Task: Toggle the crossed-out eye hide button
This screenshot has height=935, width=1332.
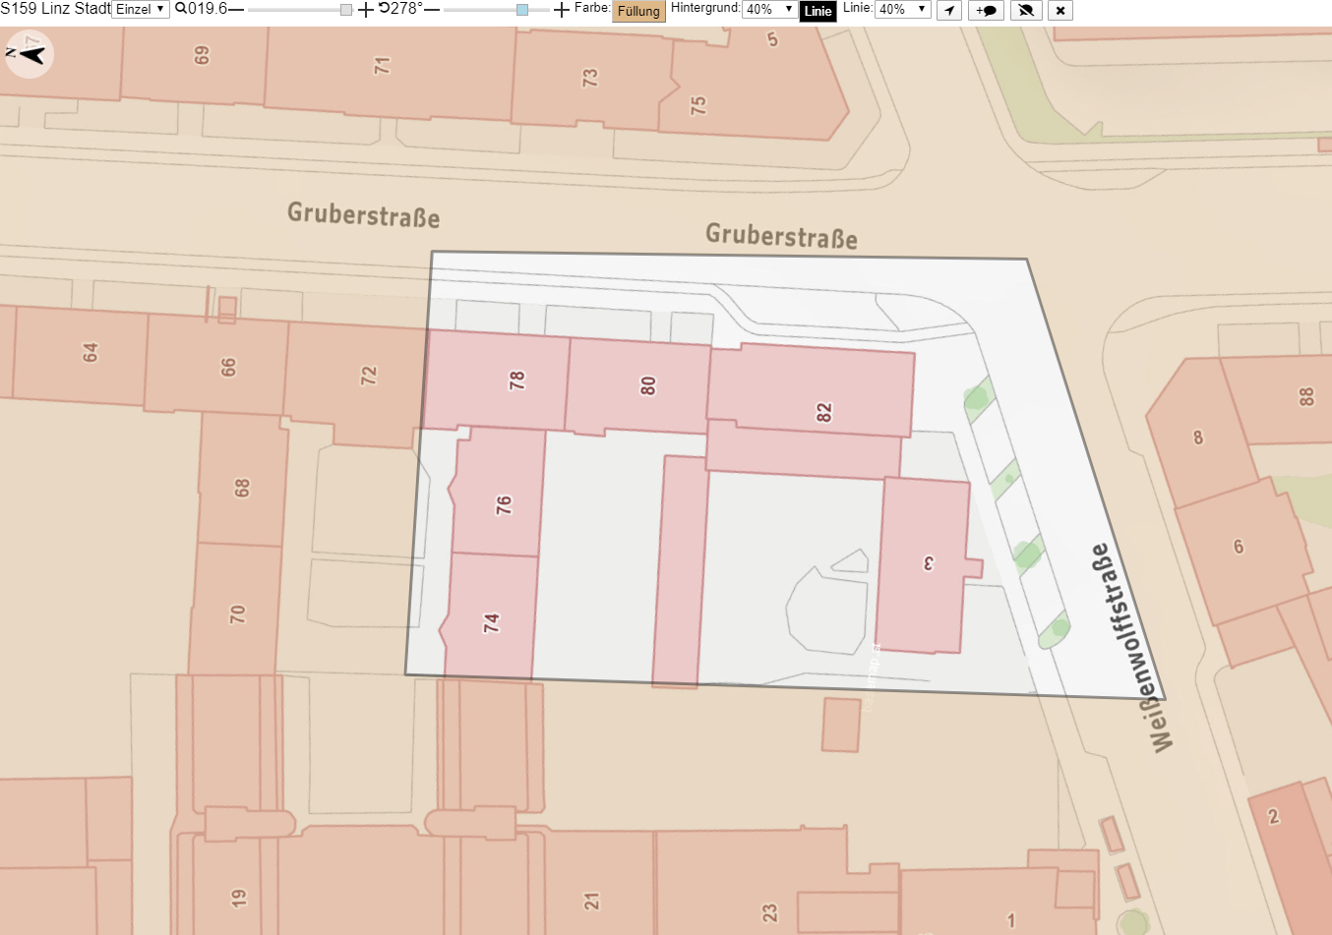Action: [x=1026, y=10]
